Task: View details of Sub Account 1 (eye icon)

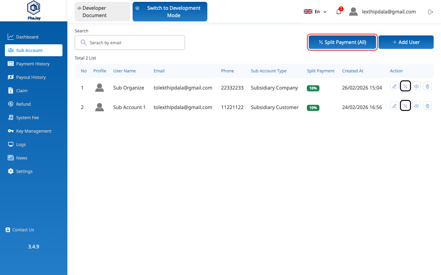Action: [x=417, y=106]
